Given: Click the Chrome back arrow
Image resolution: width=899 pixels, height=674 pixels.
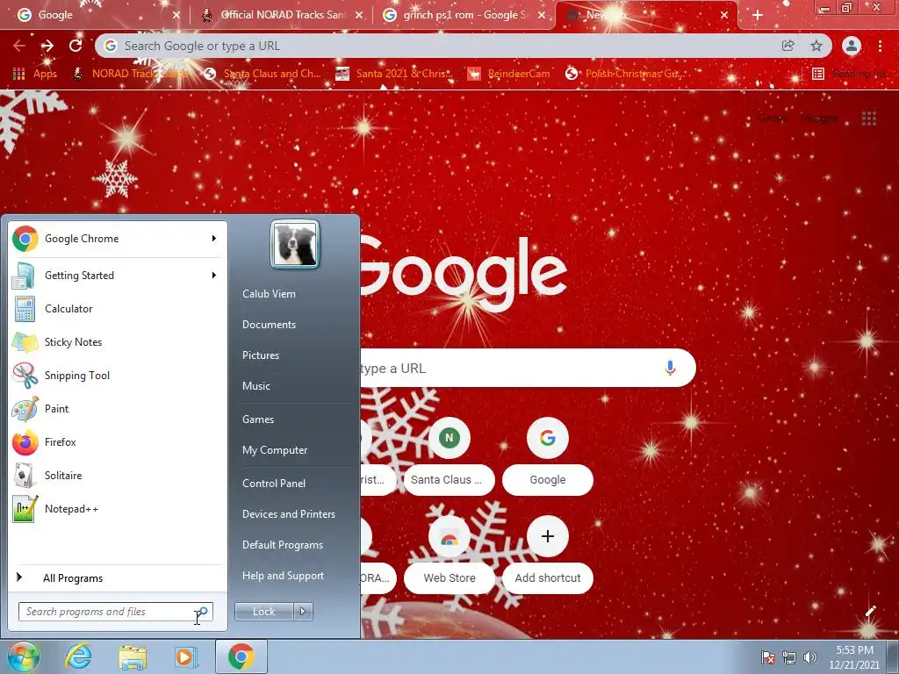Looking at the screenshot, I should click(x=19, y=46).
